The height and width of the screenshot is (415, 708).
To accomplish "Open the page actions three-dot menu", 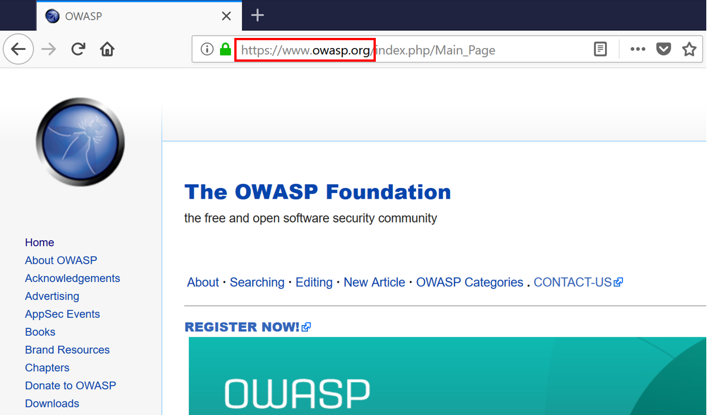I will (x=638, y=49).
